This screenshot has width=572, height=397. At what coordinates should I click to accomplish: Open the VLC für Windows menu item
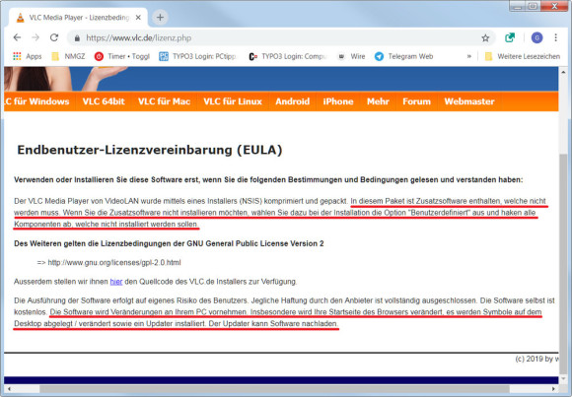36,101
